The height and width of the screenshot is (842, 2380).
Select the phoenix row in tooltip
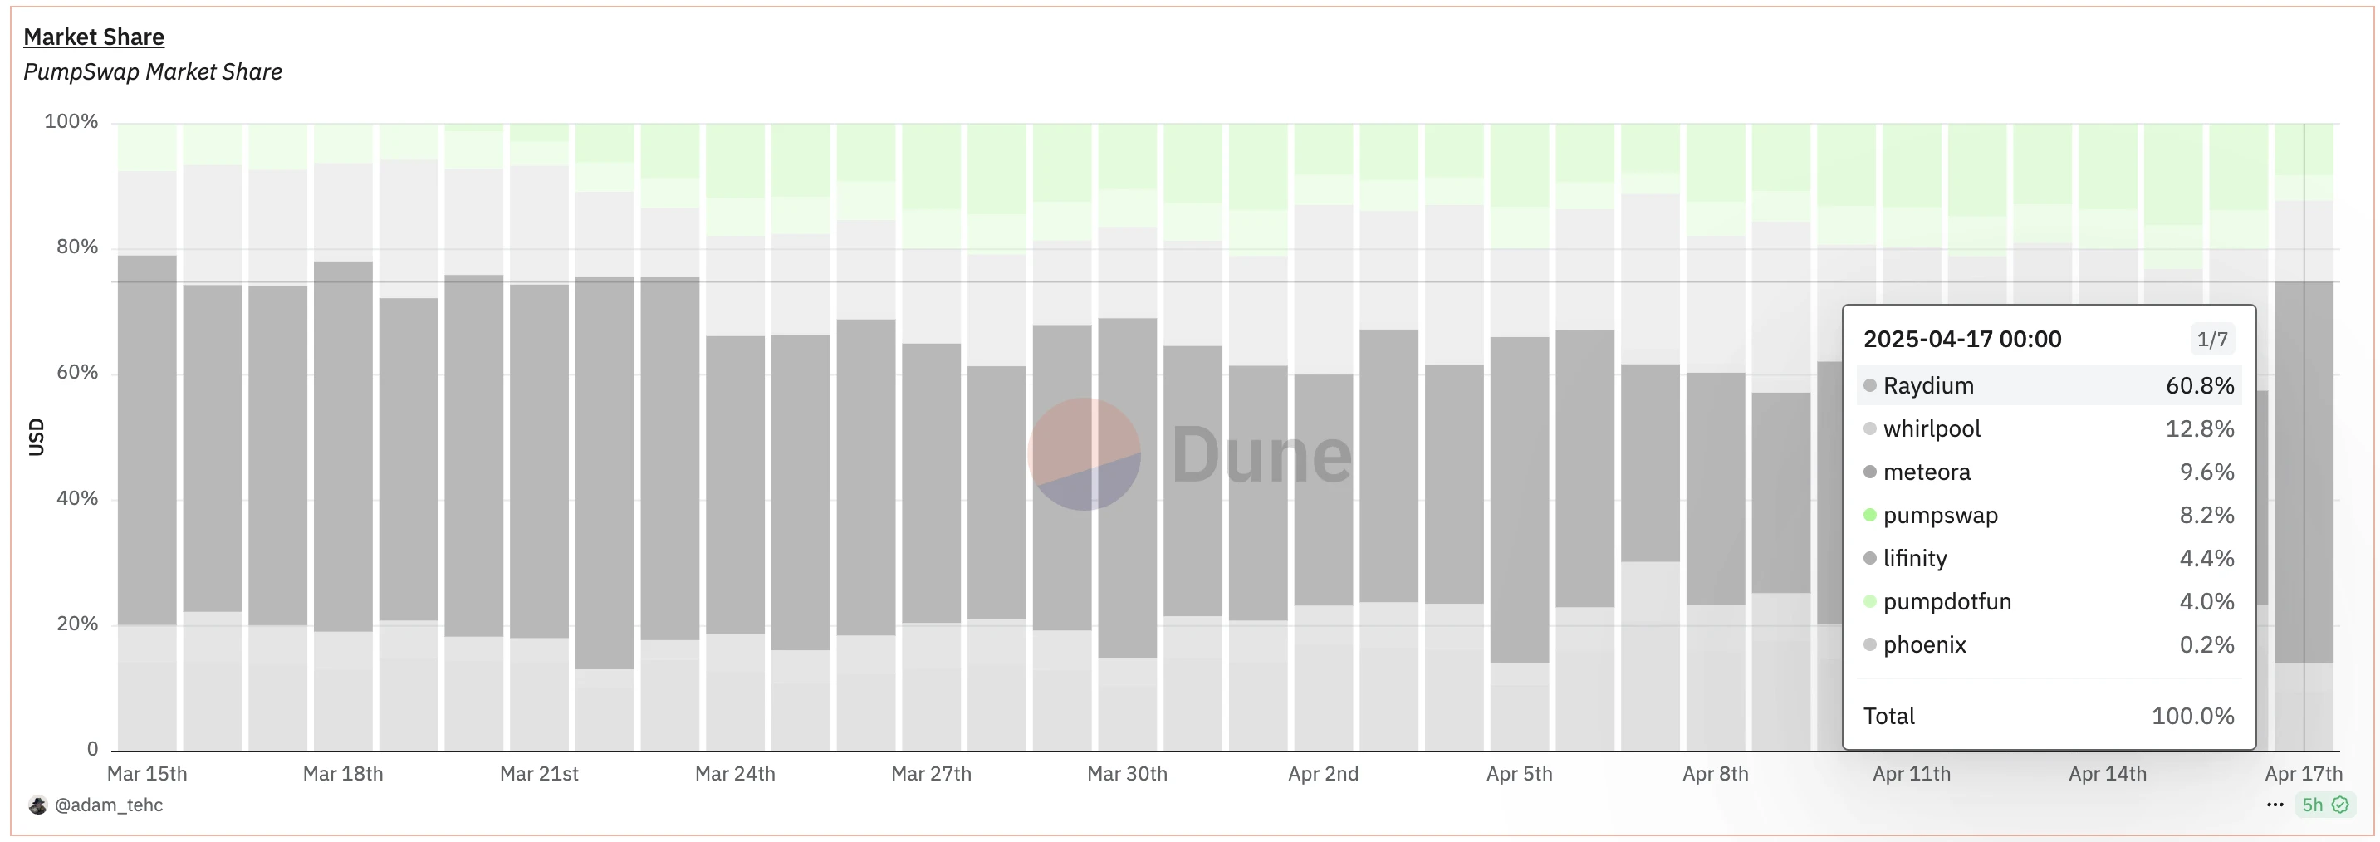tap(2049, 645)
